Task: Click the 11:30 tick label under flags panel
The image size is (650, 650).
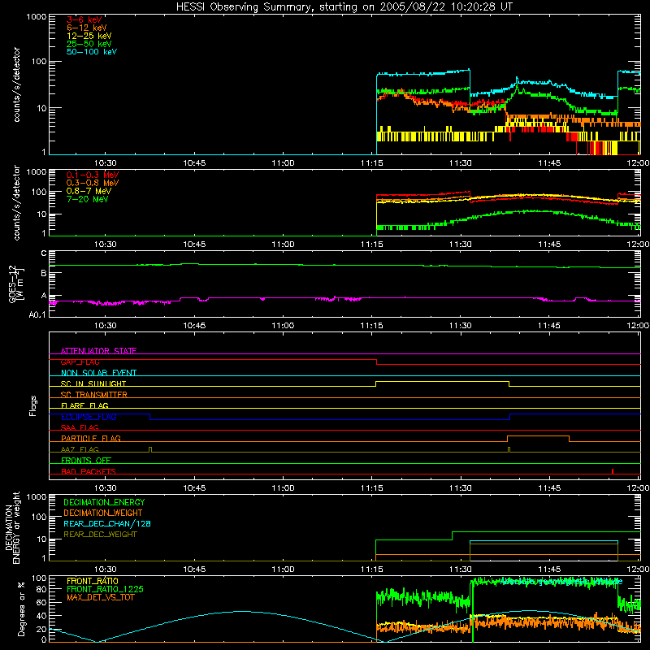Action: click(x=461, y=488)
